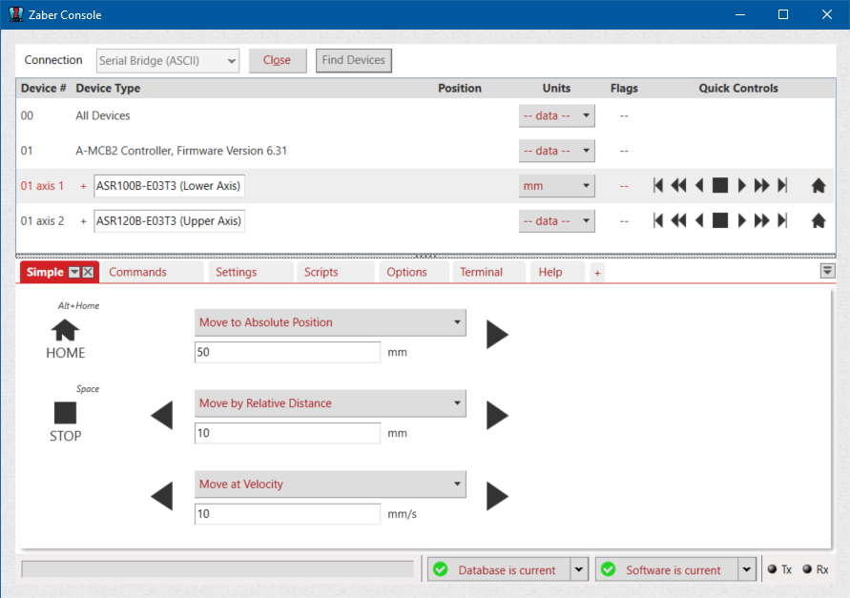This screenshot has width=850, height=598.
Task: Home axis 1 using its quick control house icon
Action: pyautogui.click(x=818, y=186)
